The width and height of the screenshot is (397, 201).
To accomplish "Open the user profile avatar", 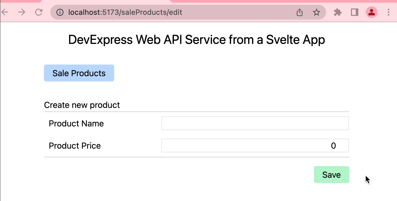I will coord(372,12).
